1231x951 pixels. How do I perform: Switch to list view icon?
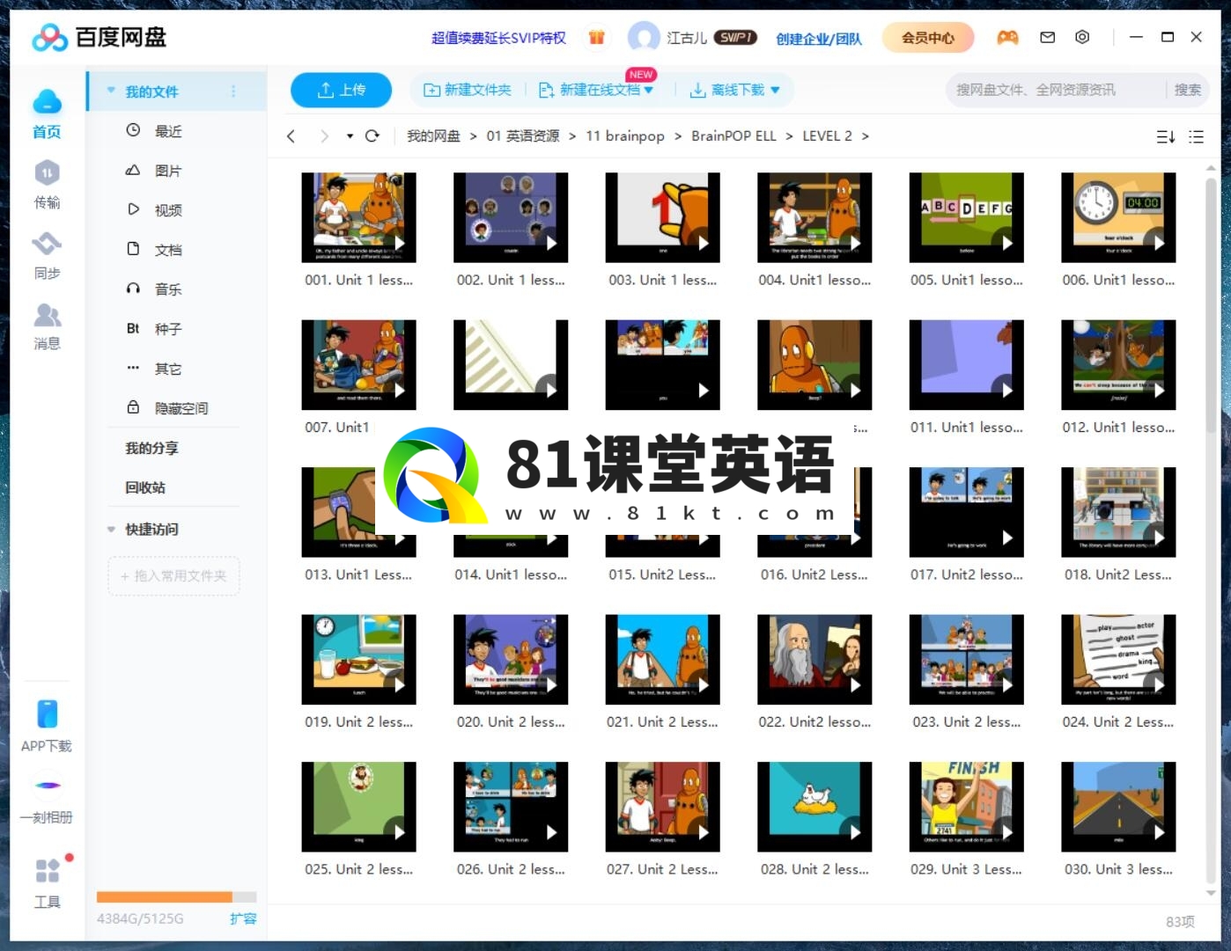click(1196, 136)
